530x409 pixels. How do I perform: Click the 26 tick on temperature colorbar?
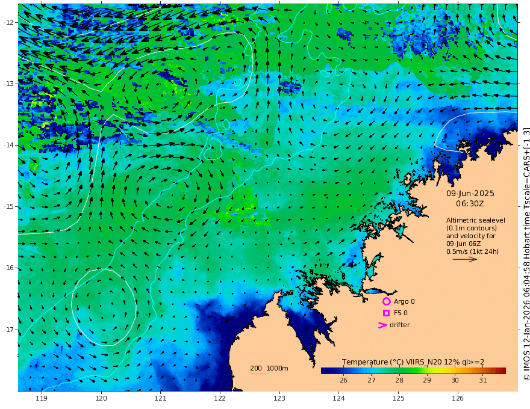click(x=343, y=380)
